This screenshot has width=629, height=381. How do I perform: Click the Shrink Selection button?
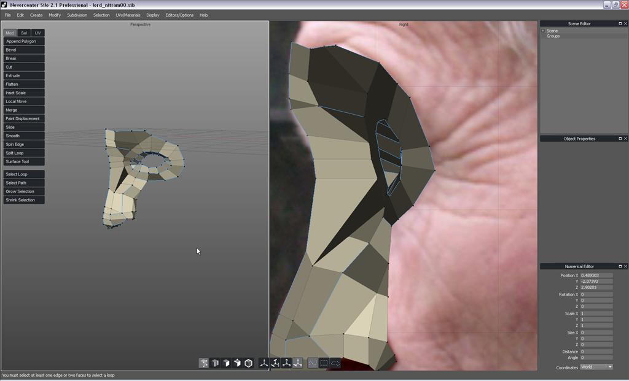pos(24,200)
